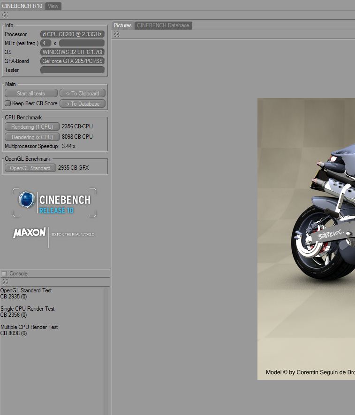The image size is (355, 415).
Task: Open the View menu
Action: click(x=53, y=6)
